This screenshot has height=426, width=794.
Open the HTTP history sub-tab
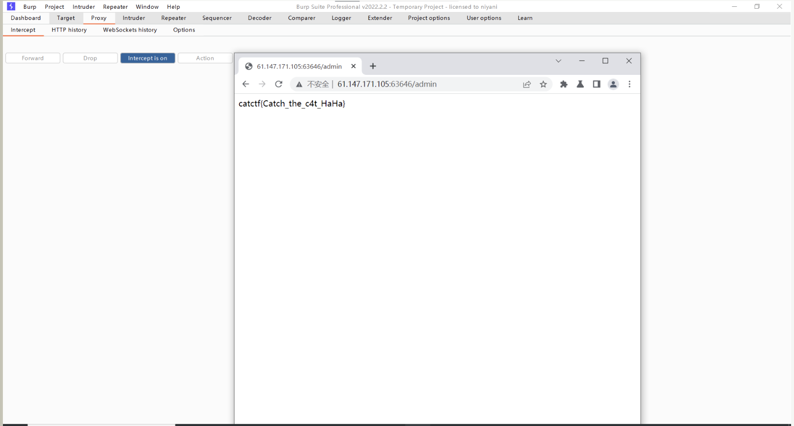click(69, 30)
